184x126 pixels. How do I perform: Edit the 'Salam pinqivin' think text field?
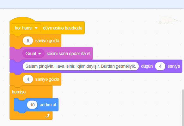click(x=81, y=66)
